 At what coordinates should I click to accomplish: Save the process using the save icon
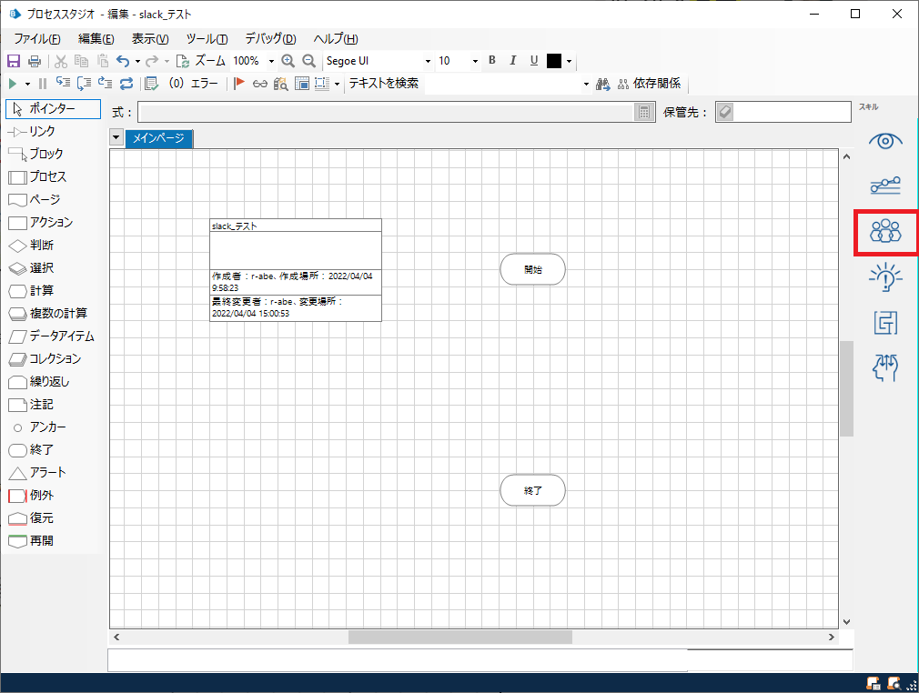(12, 60)
